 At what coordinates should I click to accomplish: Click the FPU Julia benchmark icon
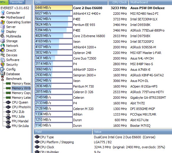click(8, 116)
